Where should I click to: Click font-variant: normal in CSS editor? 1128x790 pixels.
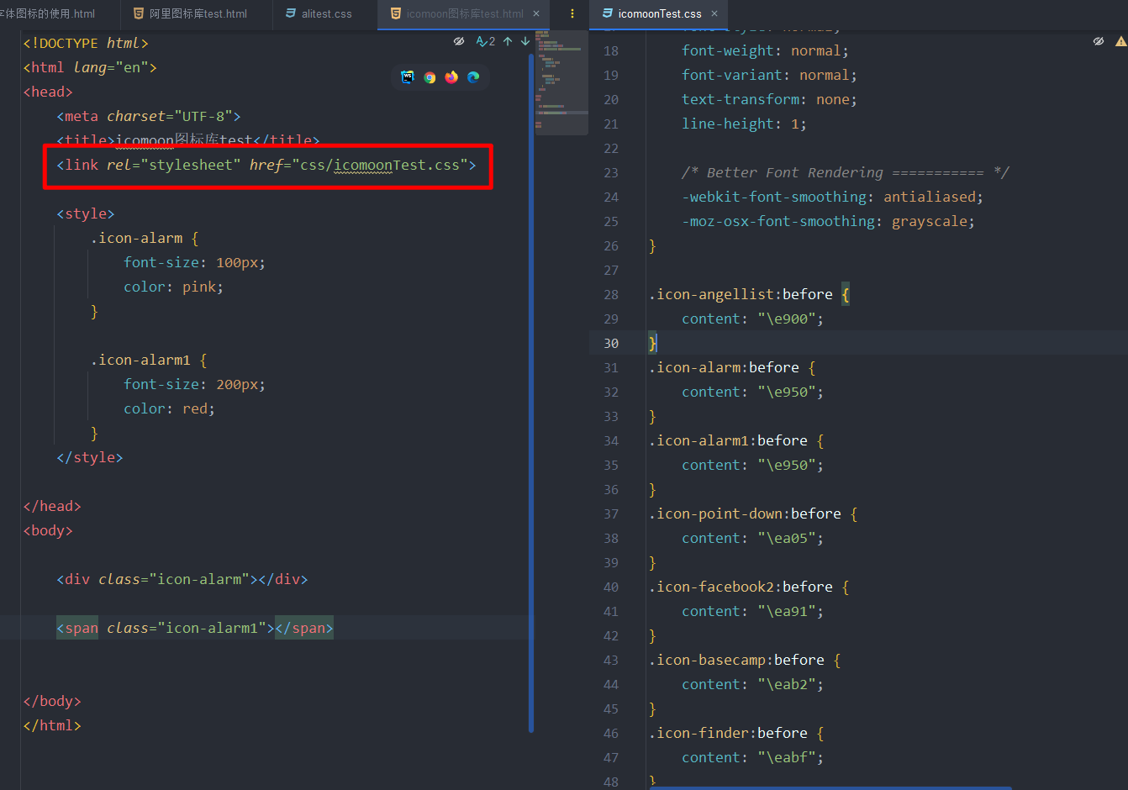770,75
